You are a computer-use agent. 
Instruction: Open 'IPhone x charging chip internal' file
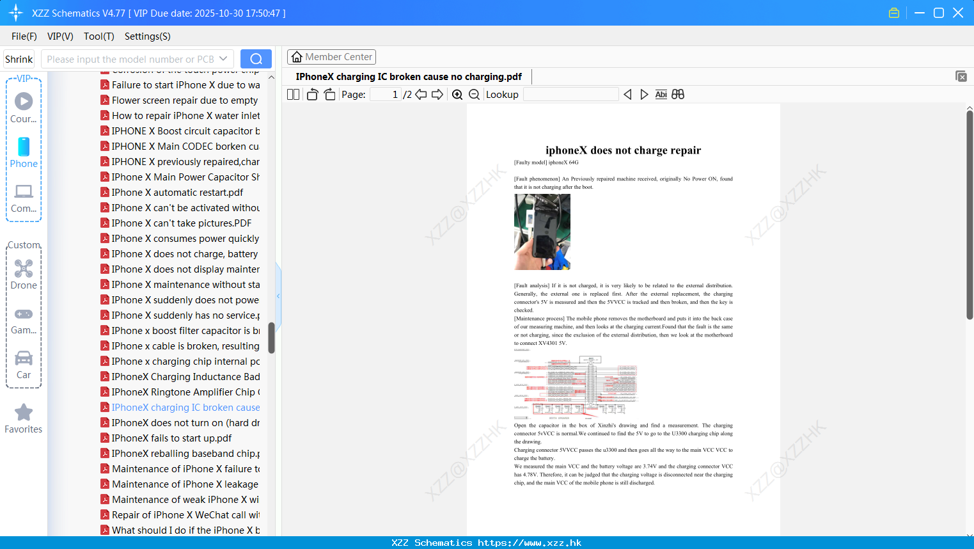coord(180,362)
